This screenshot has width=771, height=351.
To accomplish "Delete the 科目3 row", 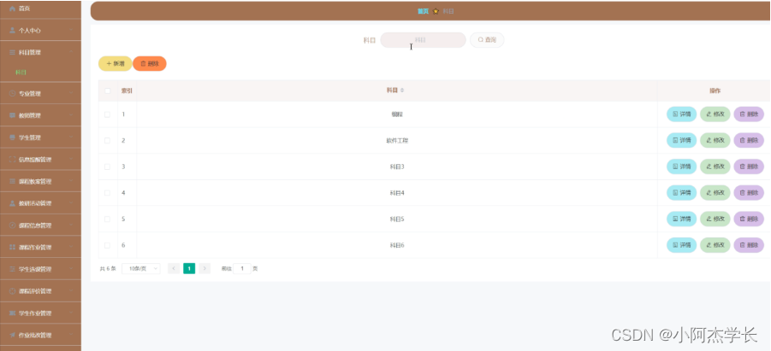I will pyautogui.click(x=749, y=167).
